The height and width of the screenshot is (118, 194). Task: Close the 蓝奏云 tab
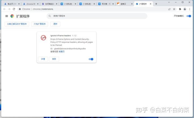(132, 4)
